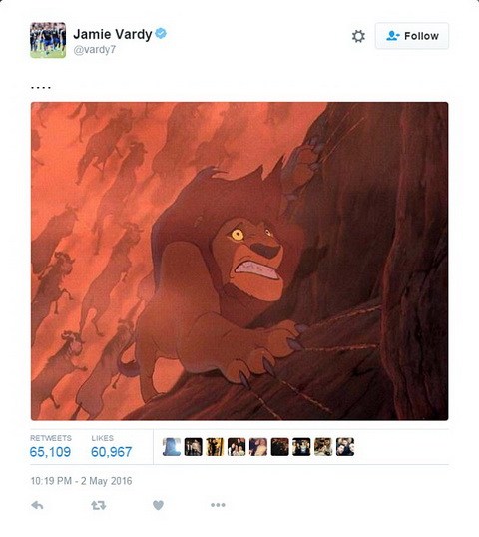View the 65,109 retweets list

point(50,447)
